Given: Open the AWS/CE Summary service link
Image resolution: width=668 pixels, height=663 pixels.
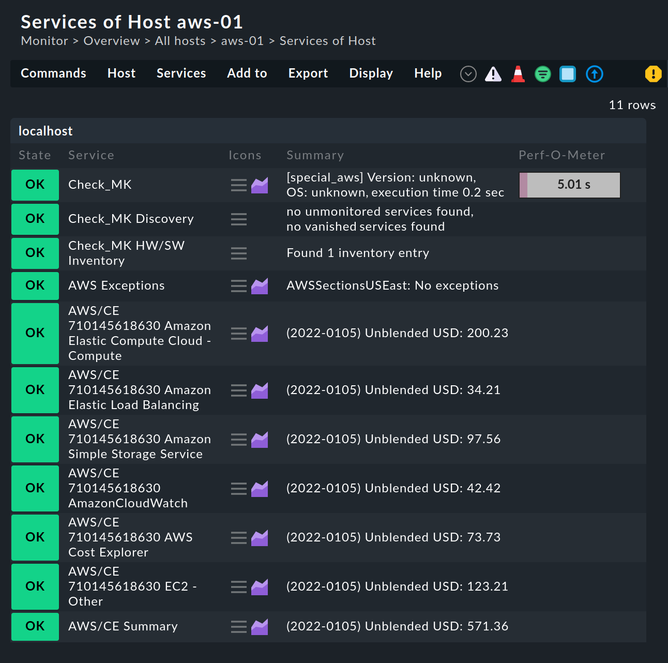Looking at the screenshot, I should pyautogui.click(x=123, y=626).
